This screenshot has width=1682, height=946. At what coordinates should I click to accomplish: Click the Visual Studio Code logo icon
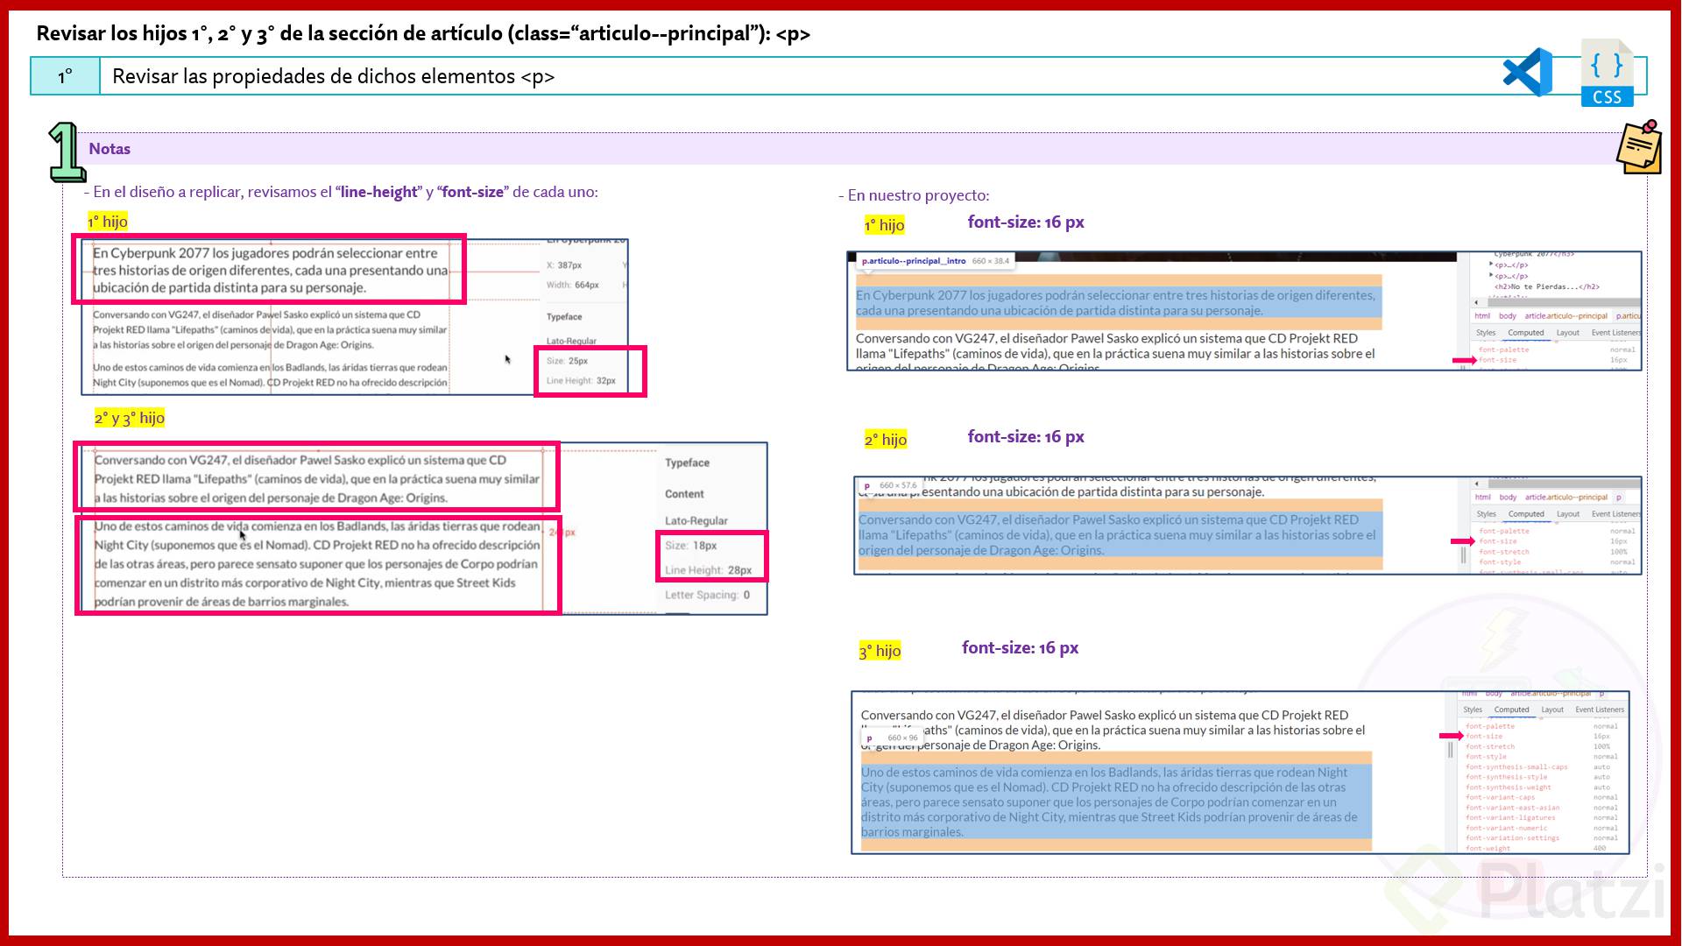(1527, 72)
